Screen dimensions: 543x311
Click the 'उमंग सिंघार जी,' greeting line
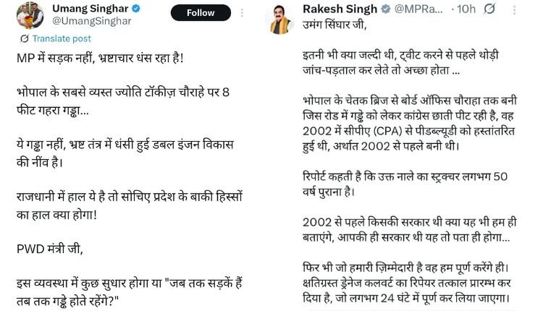pyautogui.click(x=334, y=25)
